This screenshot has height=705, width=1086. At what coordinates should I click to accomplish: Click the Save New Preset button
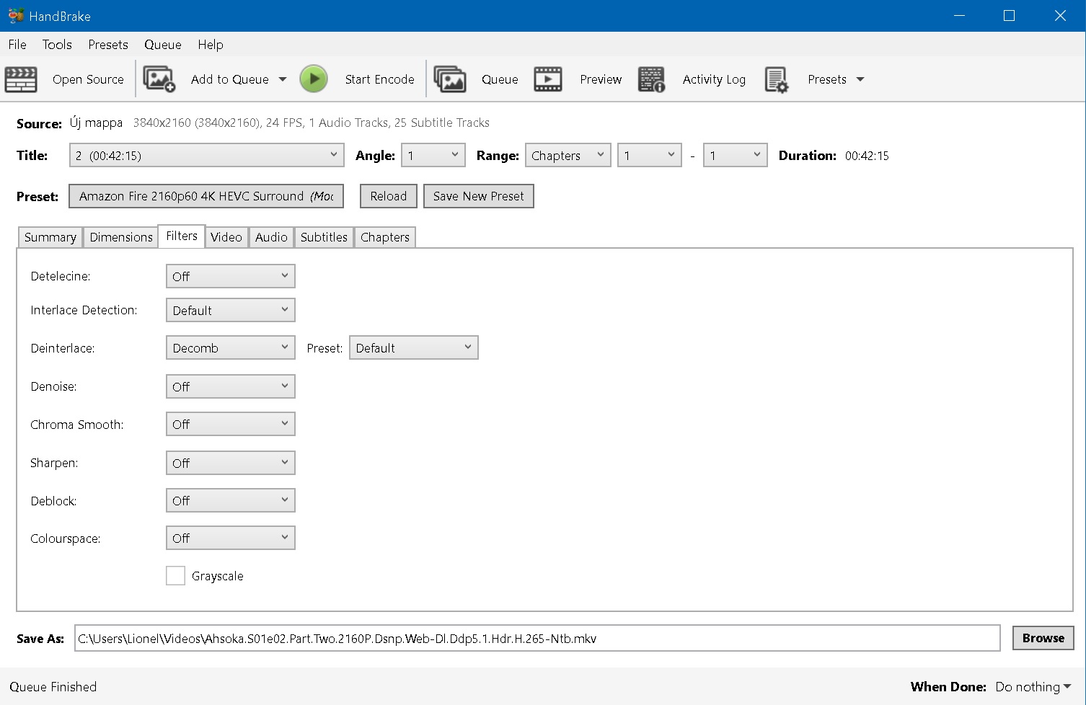coord(479,196)
